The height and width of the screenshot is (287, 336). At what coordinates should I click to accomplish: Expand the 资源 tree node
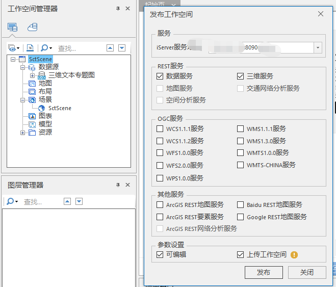point(23,133)
